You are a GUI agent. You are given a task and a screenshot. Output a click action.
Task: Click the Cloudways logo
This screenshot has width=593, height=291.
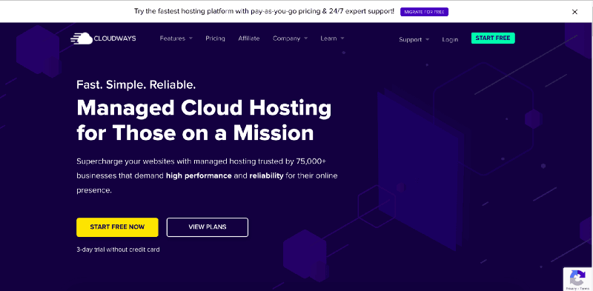point(103,39)
